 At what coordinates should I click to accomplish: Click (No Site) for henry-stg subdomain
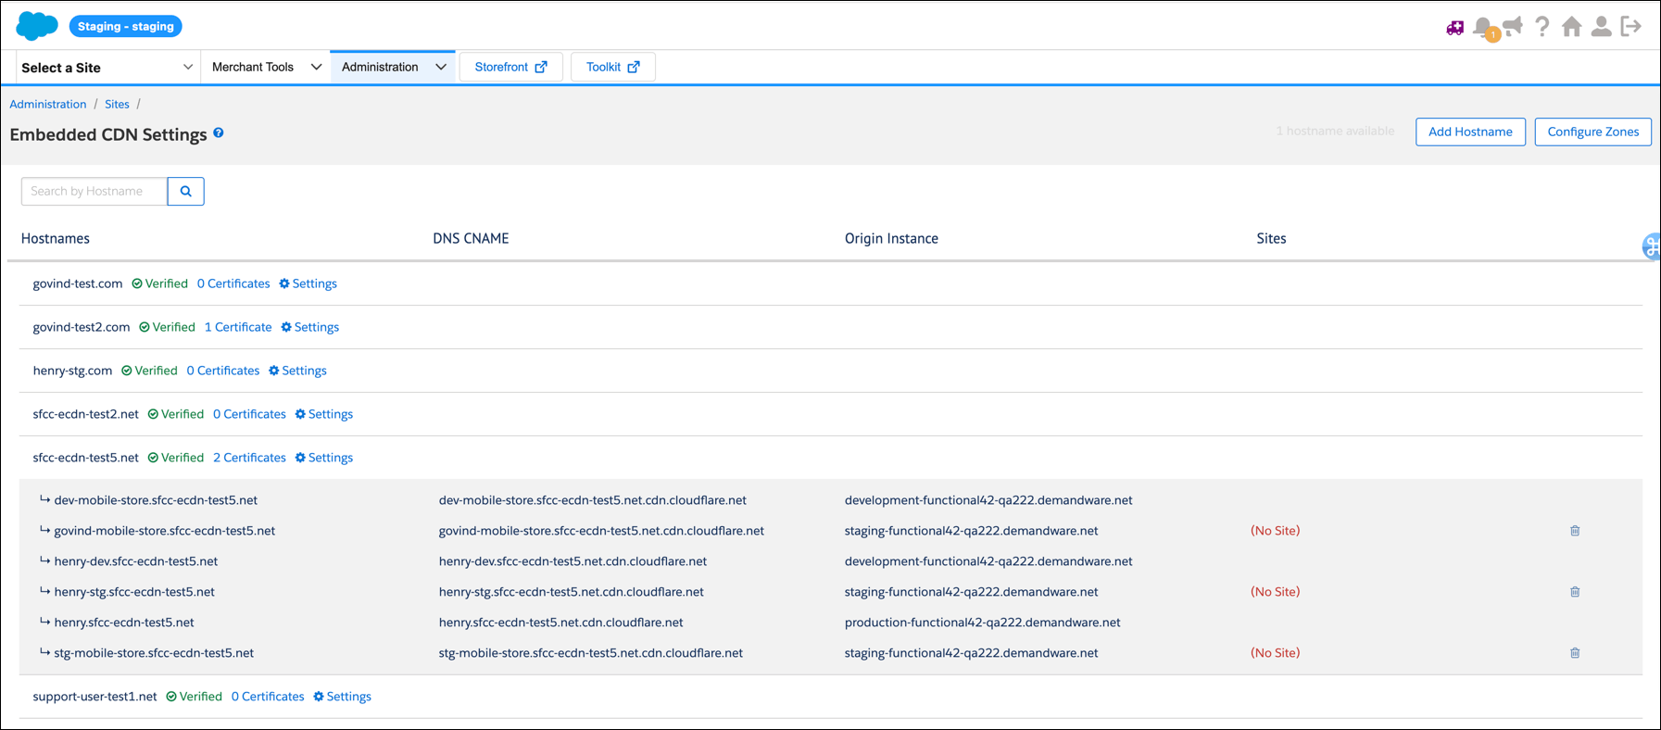click(1276, 592)
